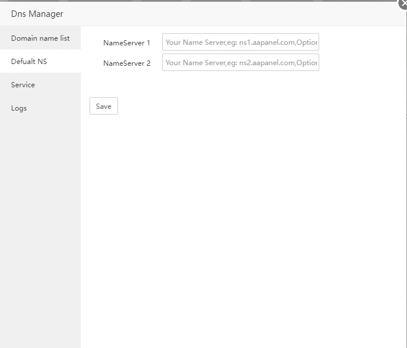Click the NameServer 1 input field
The width and height of the screenshot is (407, 348).
pyautogui.click(x=240, y=42)
